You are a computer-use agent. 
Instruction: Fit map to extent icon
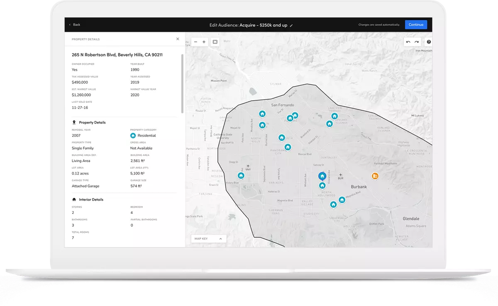[x=215, y=42]
